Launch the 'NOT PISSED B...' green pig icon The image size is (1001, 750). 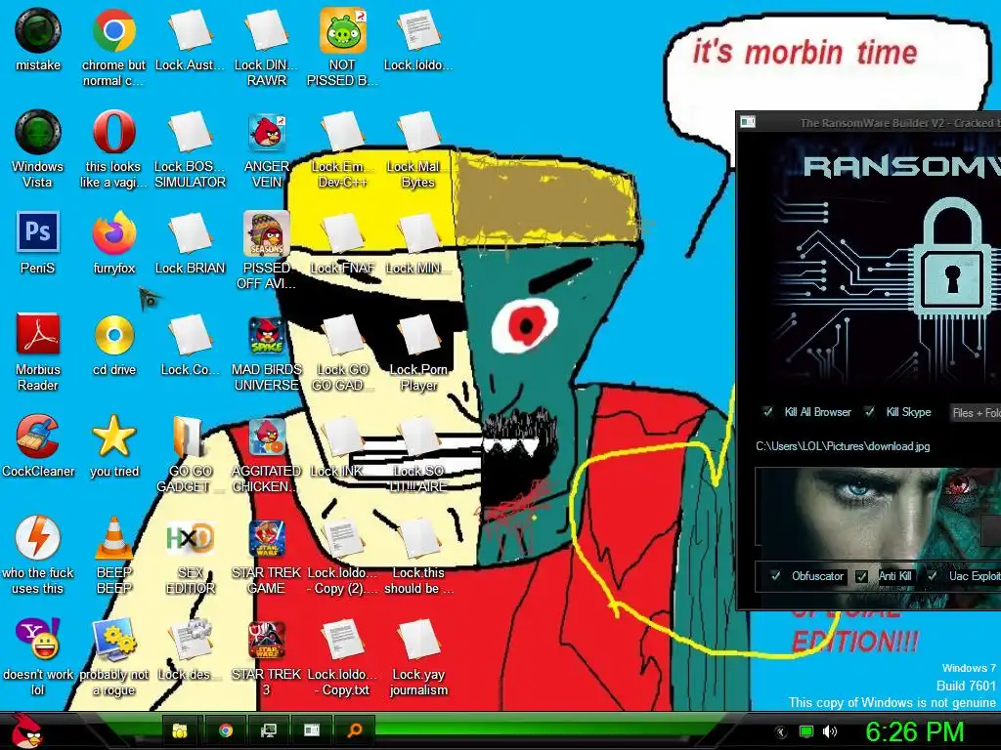click(342, 30)
